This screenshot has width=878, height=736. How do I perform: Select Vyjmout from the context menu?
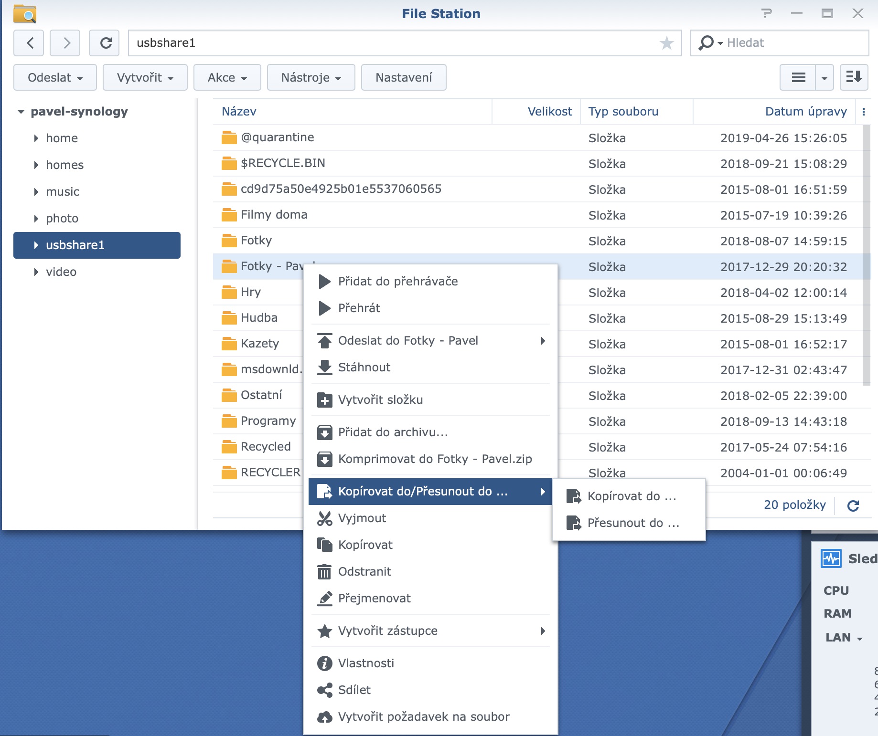(362, 518)
